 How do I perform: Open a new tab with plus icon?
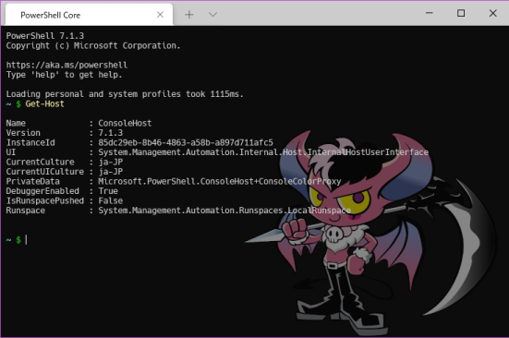point(189,15)
